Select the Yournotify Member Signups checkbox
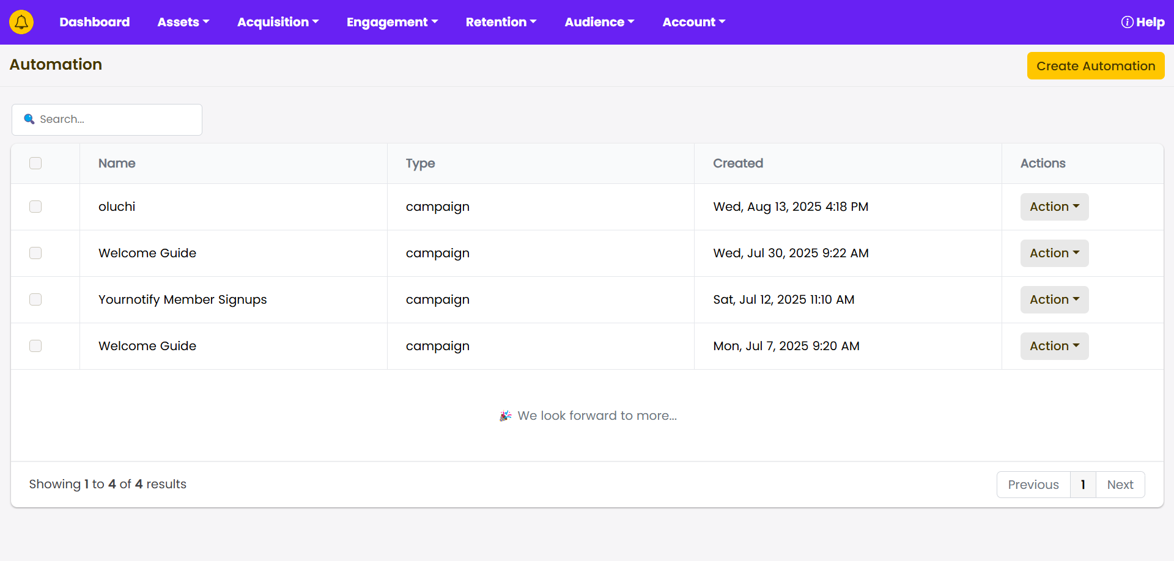Image resolution: width=1174 pixels, height=561 pixels. click(35, 299)
